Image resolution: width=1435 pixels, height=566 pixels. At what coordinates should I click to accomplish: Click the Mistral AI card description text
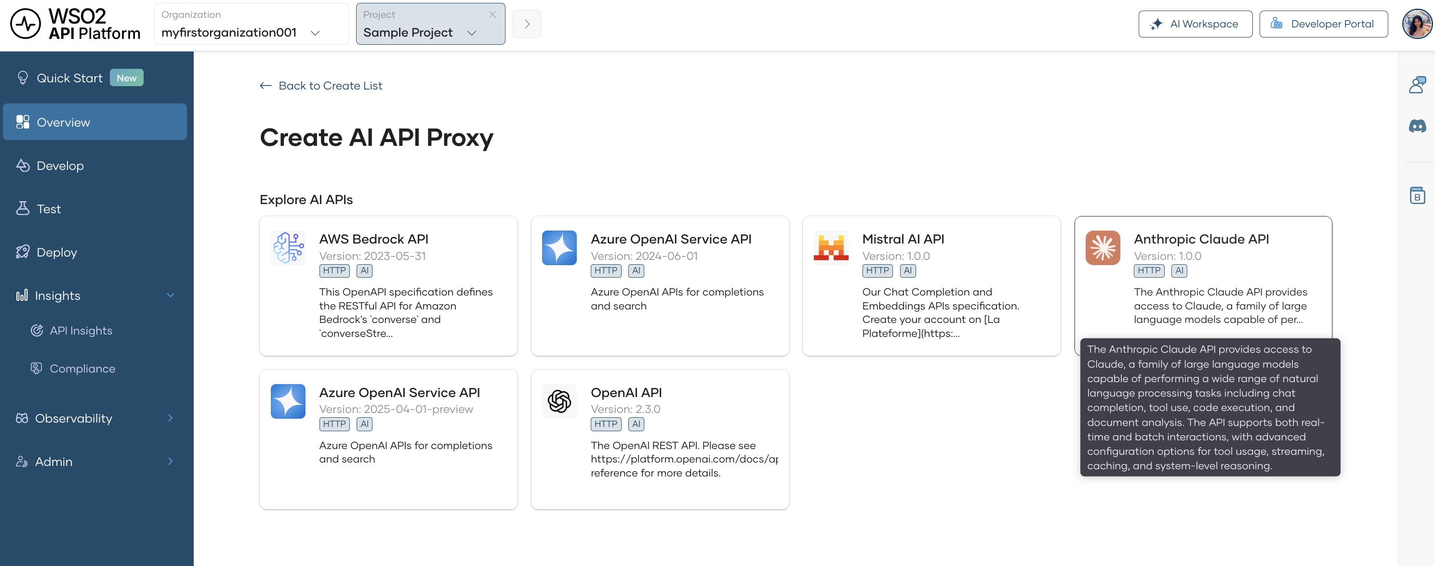(x=940, y=313)
